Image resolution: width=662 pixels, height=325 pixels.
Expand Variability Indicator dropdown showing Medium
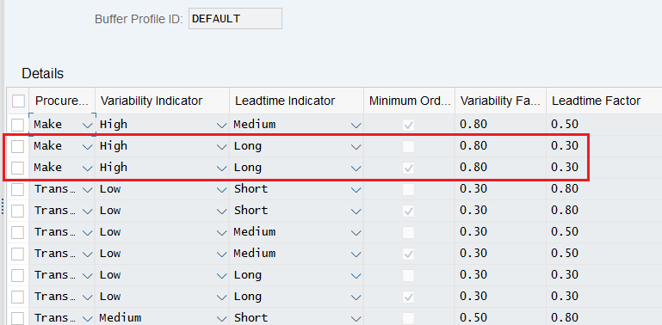click(x=221, y=318)
